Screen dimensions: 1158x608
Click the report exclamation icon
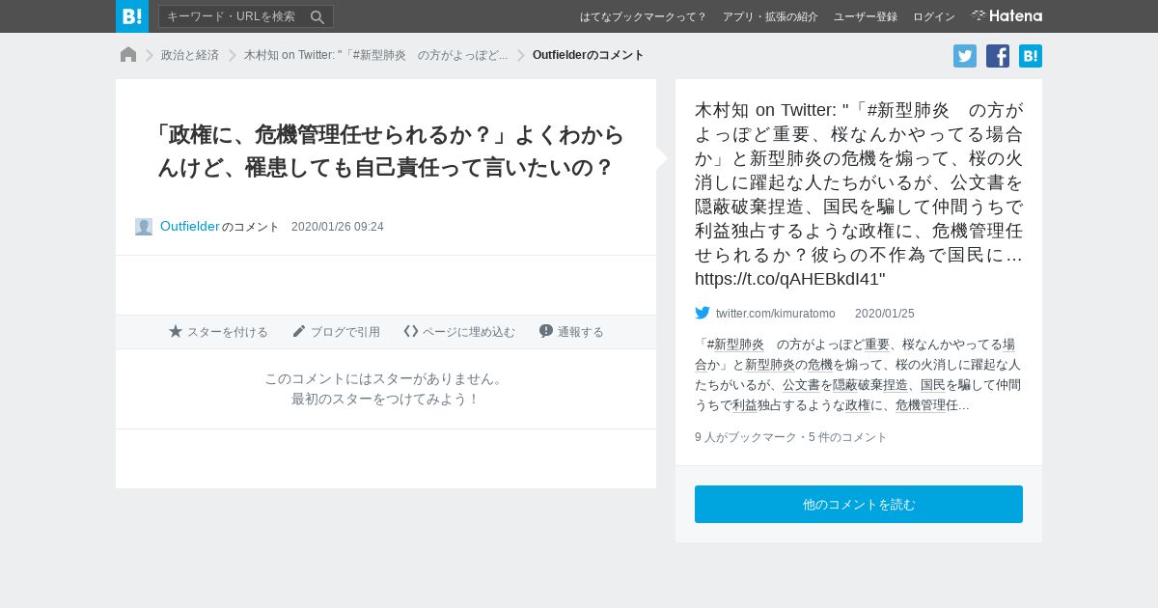tap(546, 331)
